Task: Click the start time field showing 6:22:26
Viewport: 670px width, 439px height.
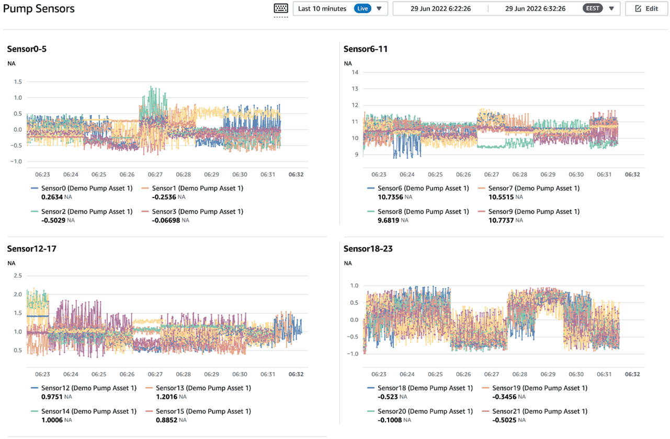Action: (439, 8)
